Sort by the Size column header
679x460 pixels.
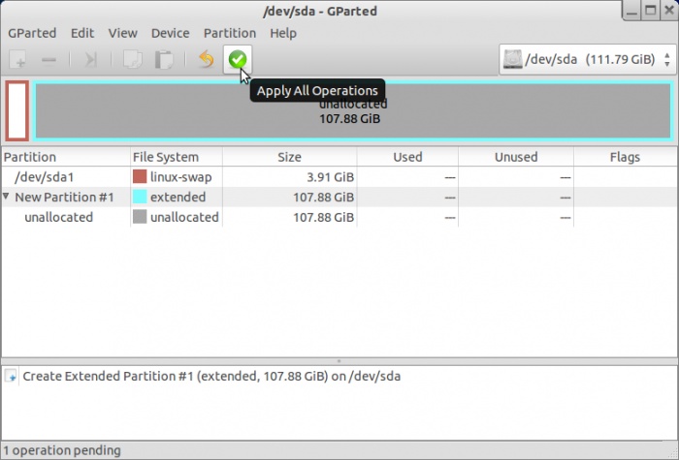pyautogui.click(x=289, y=157)
